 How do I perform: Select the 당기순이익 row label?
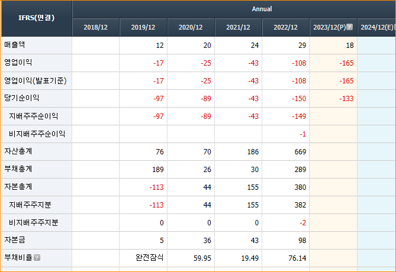pyautogui.click(x=22, y=98)
